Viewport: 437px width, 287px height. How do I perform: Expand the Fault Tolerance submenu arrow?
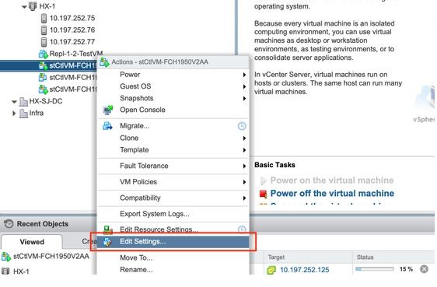click(x=244, y=166)
